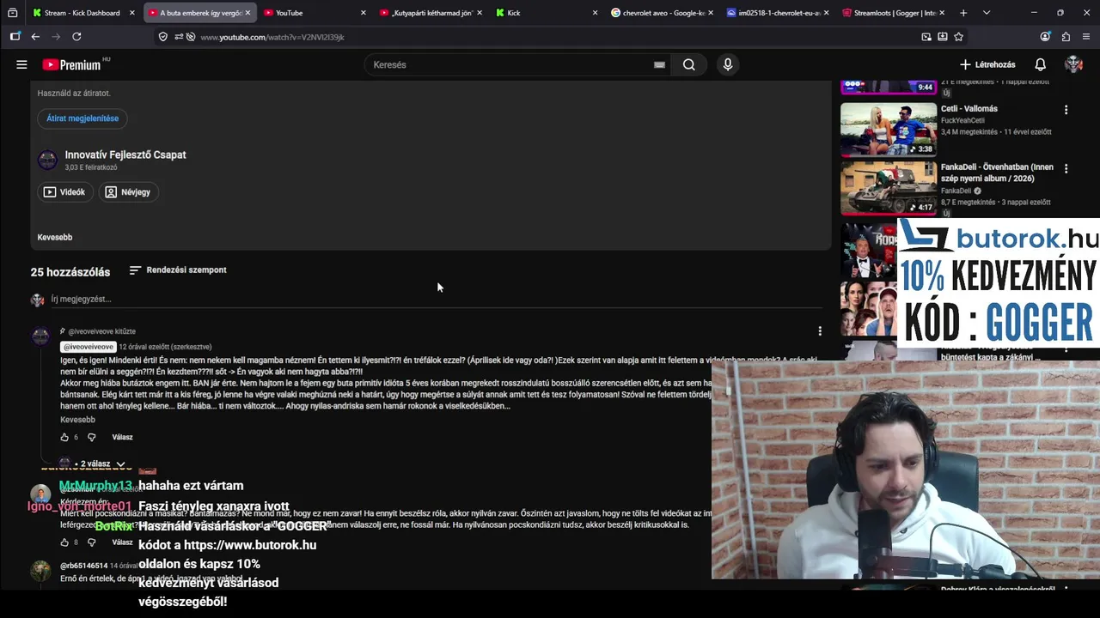1100x618 pixels.
Task: Close the Stream - Kick Dashboard tab
Action: pos(131,13)
